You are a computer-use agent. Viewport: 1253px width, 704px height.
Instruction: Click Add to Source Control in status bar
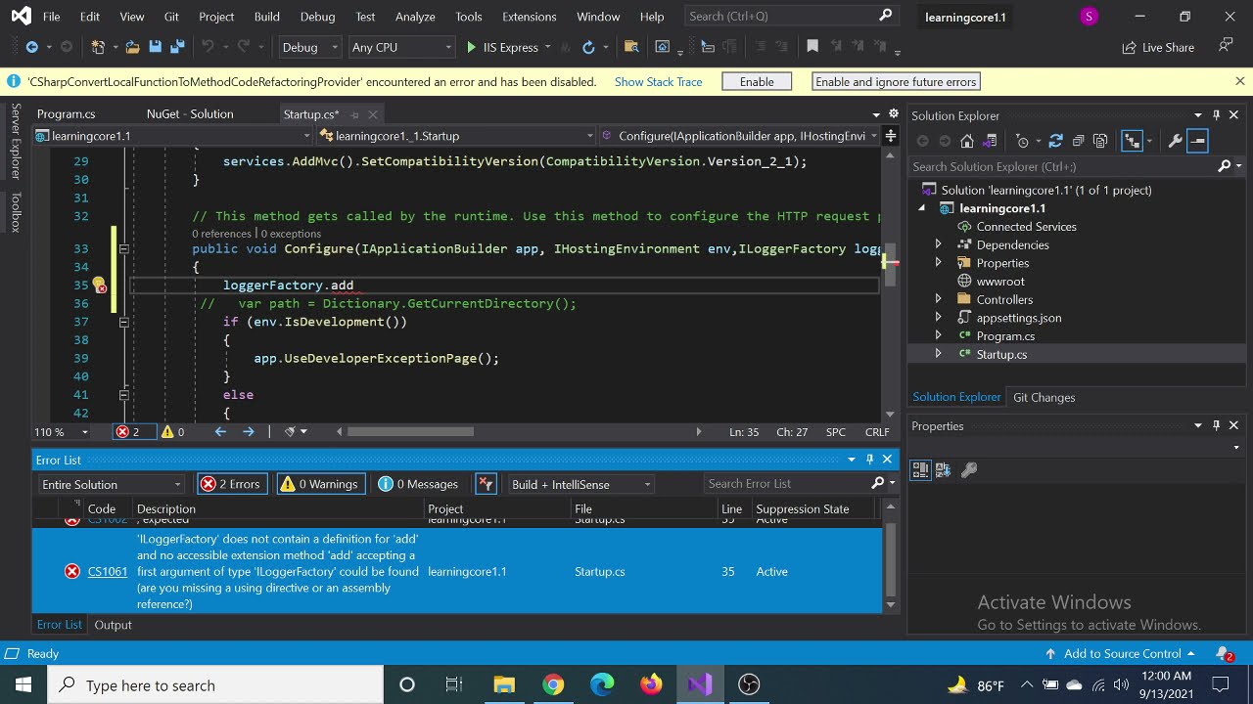pos(1122,653)
